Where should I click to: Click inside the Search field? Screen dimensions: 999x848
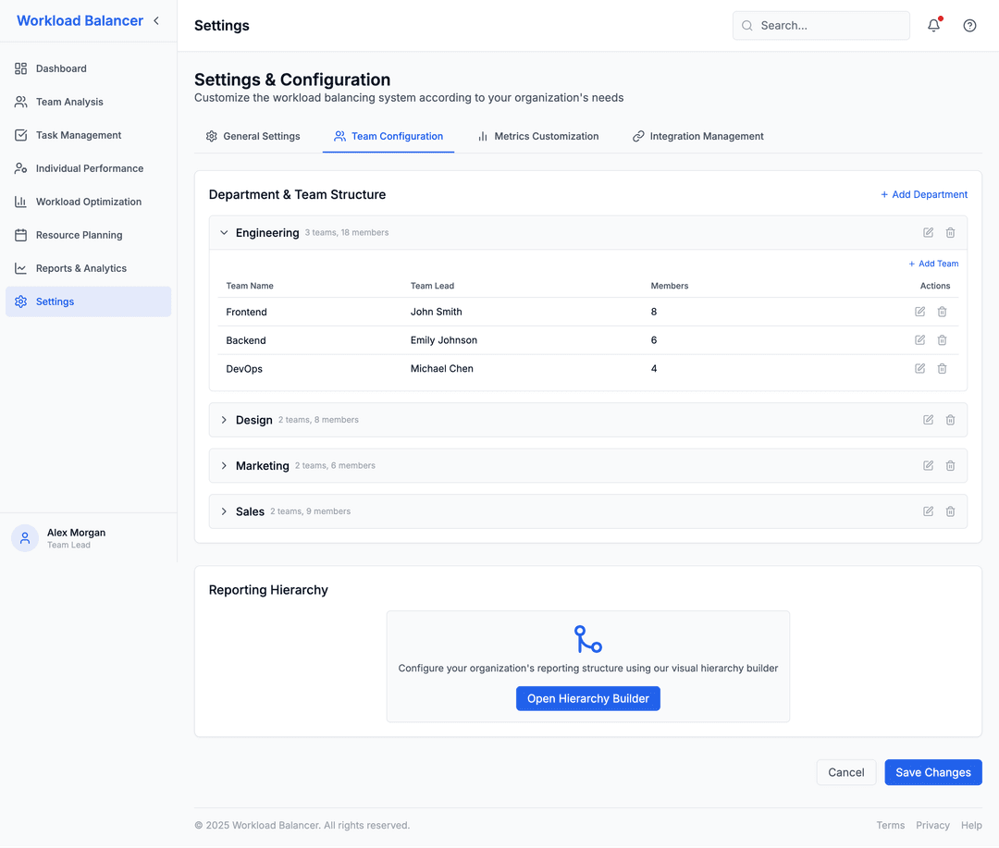[821, 25]
